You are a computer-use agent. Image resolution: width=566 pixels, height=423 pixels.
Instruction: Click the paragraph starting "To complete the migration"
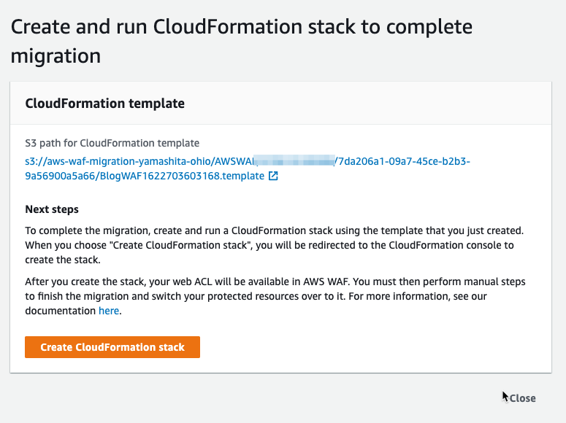(275, 245)
